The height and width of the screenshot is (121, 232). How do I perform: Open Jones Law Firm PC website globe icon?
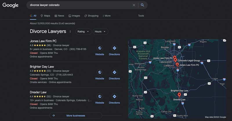(100, 48)
